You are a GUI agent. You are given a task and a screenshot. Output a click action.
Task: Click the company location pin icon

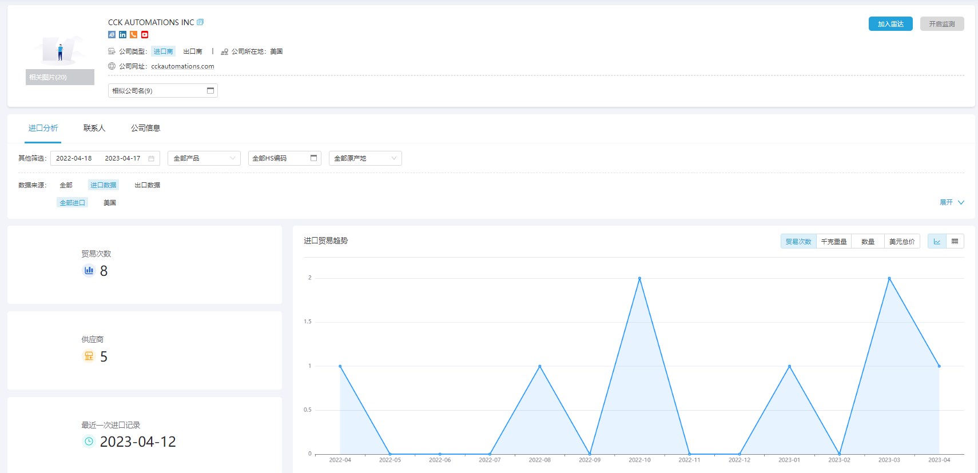tap(225, 51)
